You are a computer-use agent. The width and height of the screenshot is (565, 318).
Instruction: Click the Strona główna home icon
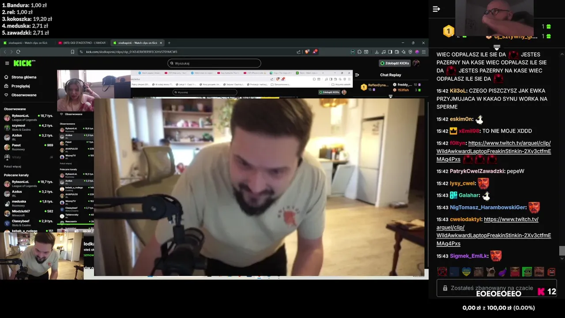(6, 77)
